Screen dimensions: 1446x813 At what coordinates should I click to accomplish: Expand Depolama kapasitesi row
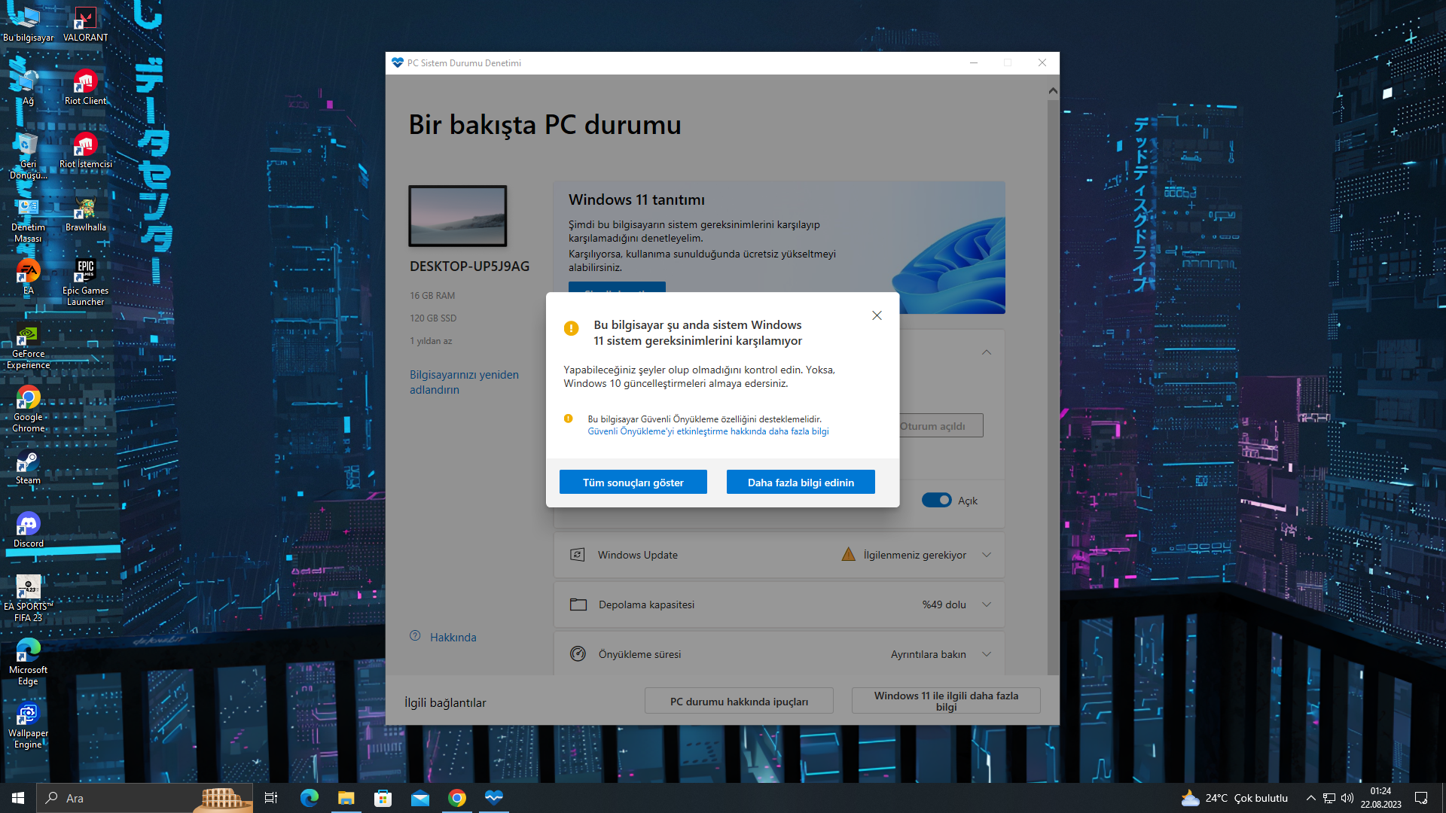[x=987, y=604]
